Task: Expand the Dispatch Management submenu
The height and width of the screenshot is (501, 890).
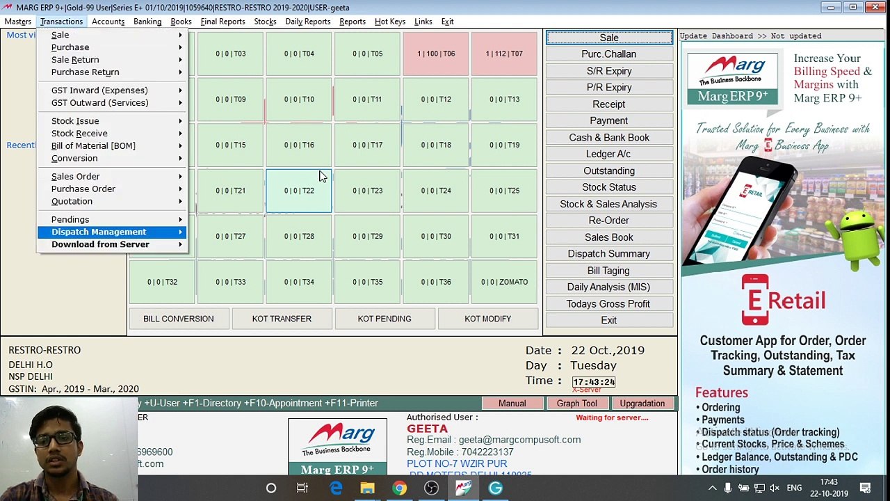Action: 180,232
